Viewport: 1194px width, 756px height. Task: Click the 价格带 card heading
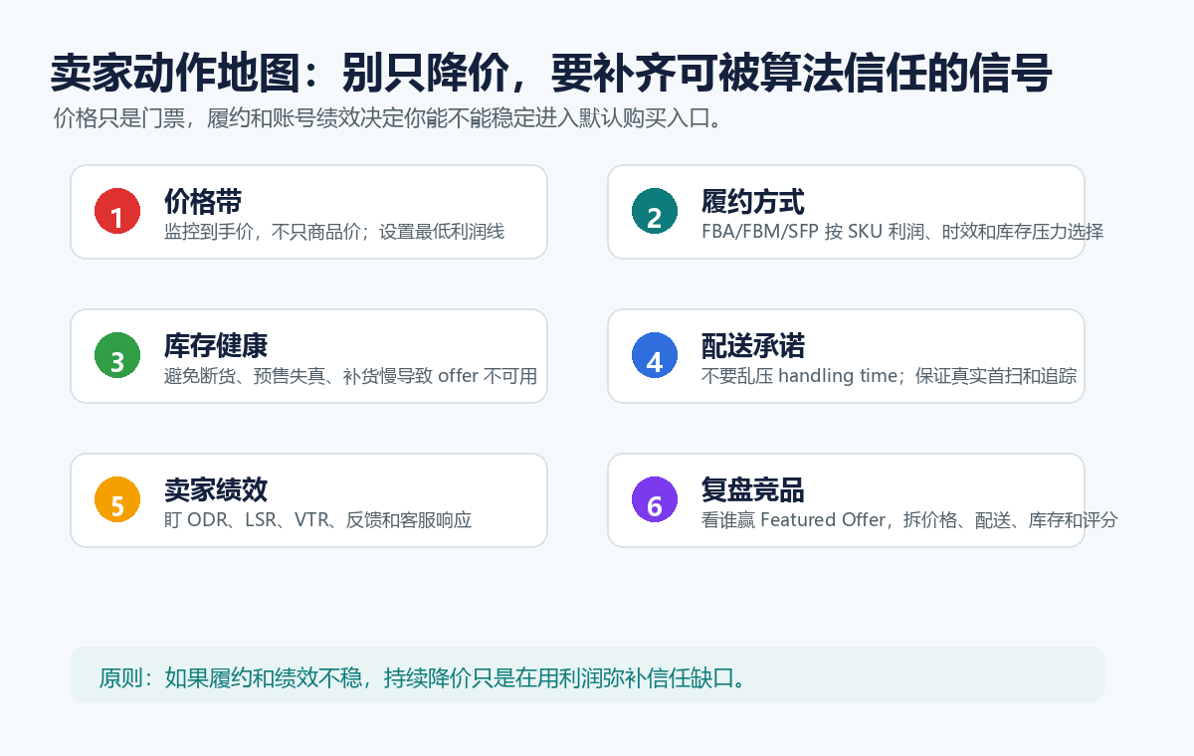click(203, 202)
